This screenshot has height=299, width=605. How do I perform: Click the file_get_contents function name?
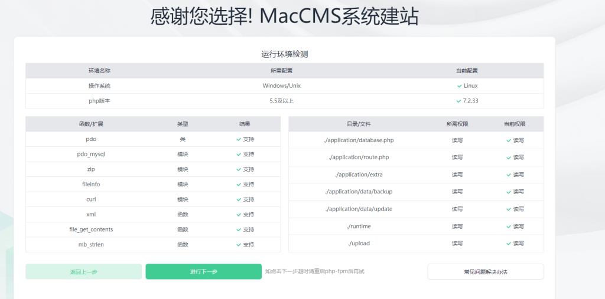[x=91, y=229]
